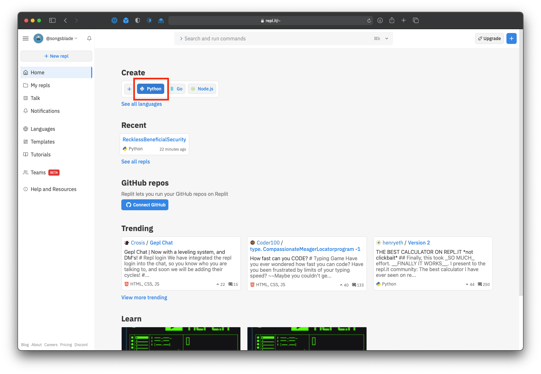
Task: Click the blue cube extension icon
Action: click(x=126, y=21)
